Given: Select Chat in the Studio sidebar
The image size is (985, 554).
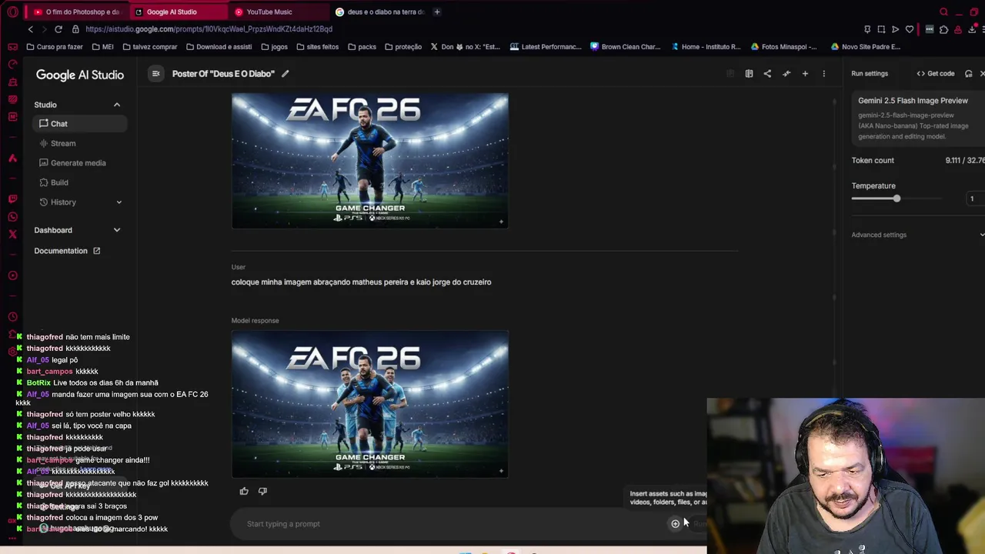Looking at the screenshot, I should (80, 124).
